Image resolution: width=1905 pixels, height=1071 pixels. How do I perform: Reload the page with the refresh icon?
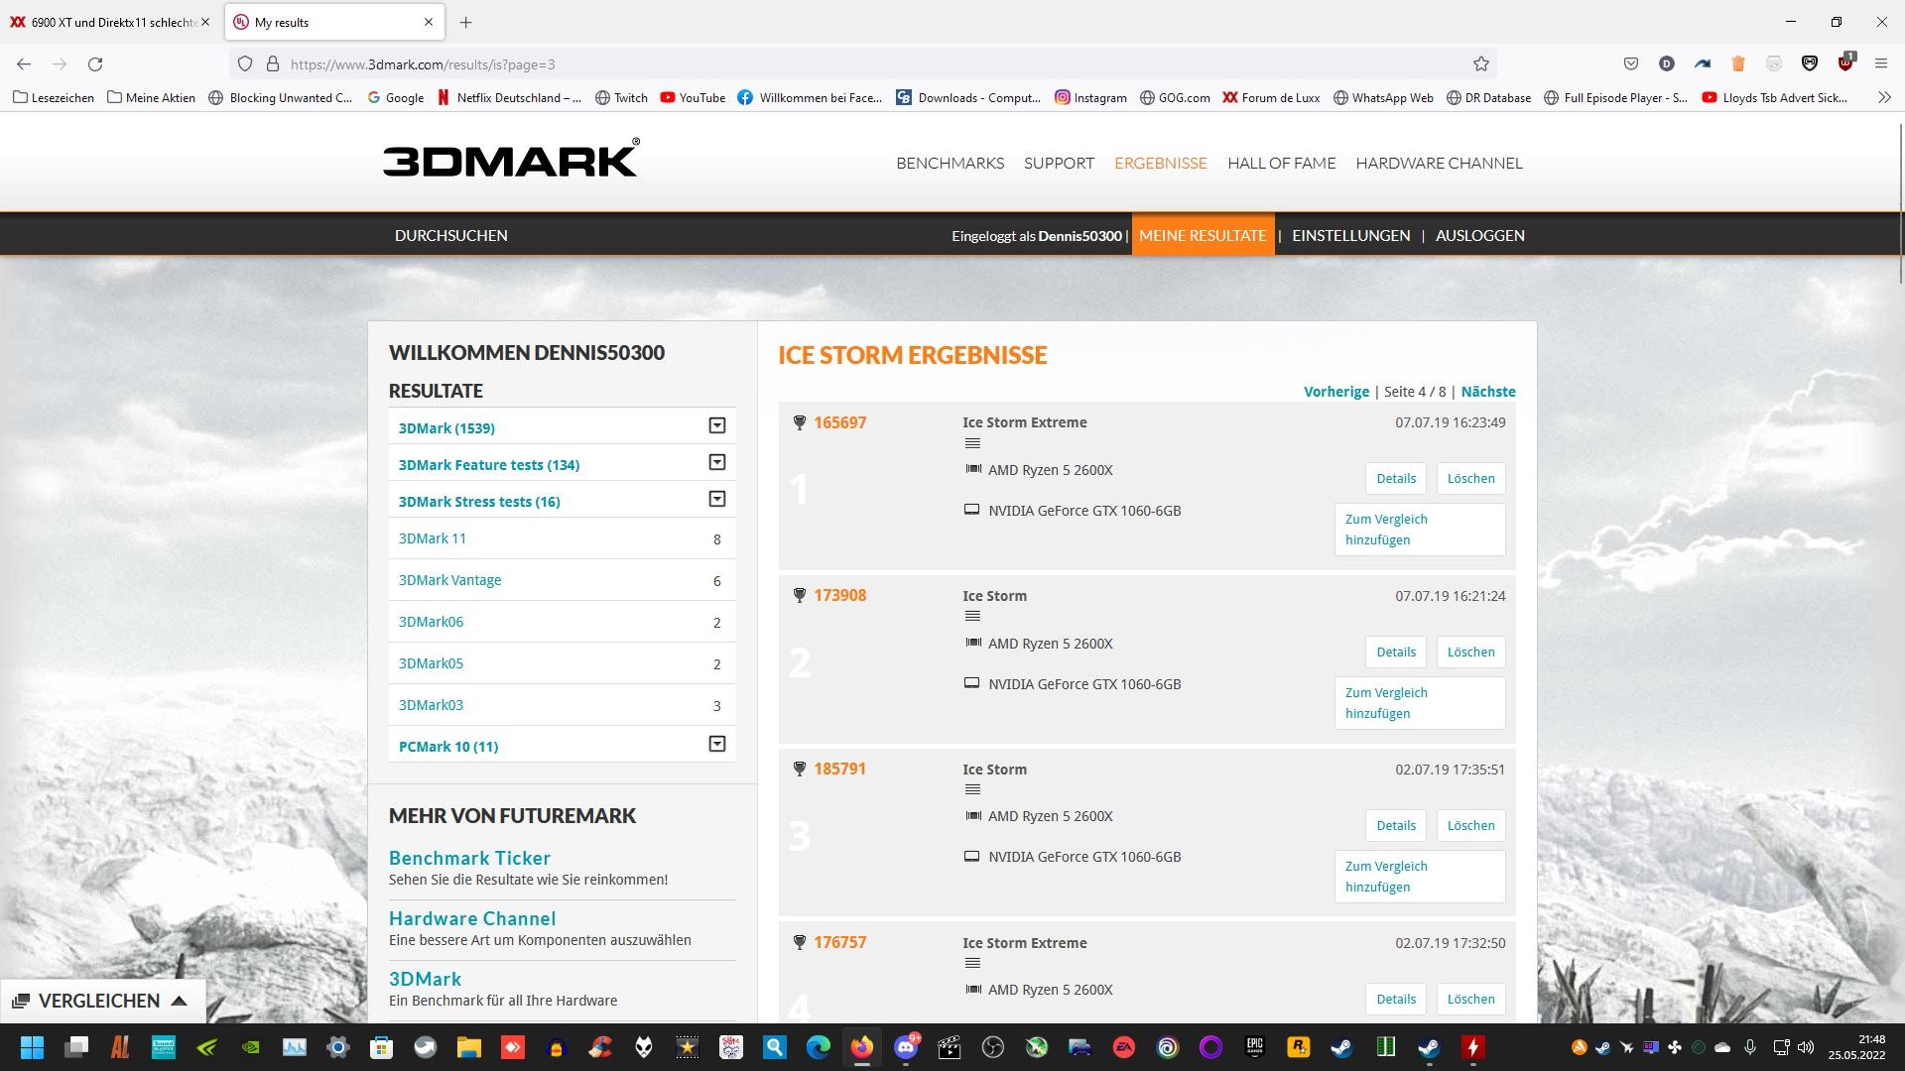point(95,64)
